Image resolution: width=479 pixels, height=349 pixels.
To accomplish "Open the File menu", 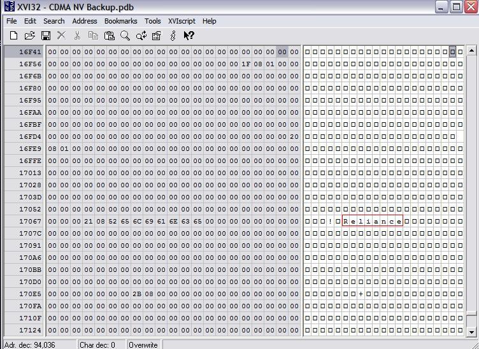I will pos(11,21).
